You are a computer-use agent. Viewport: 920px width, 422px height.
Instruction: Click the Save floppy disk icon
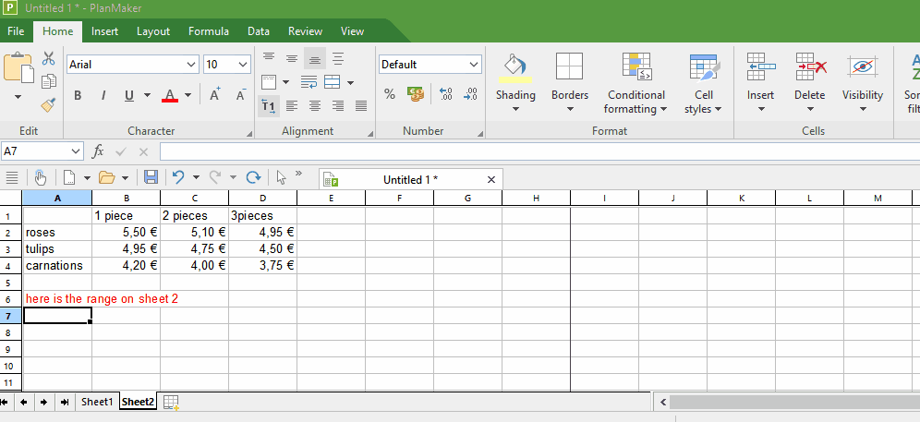pyautogui.click(x=151, y=177)
